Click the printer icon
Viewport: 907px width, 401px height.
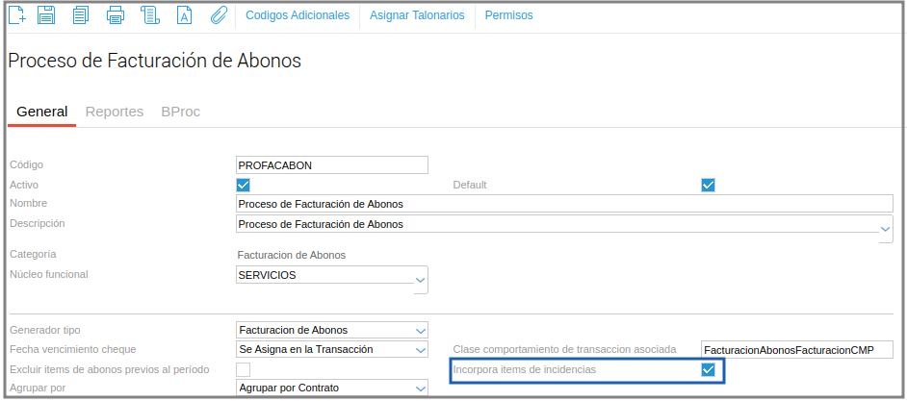116,15
